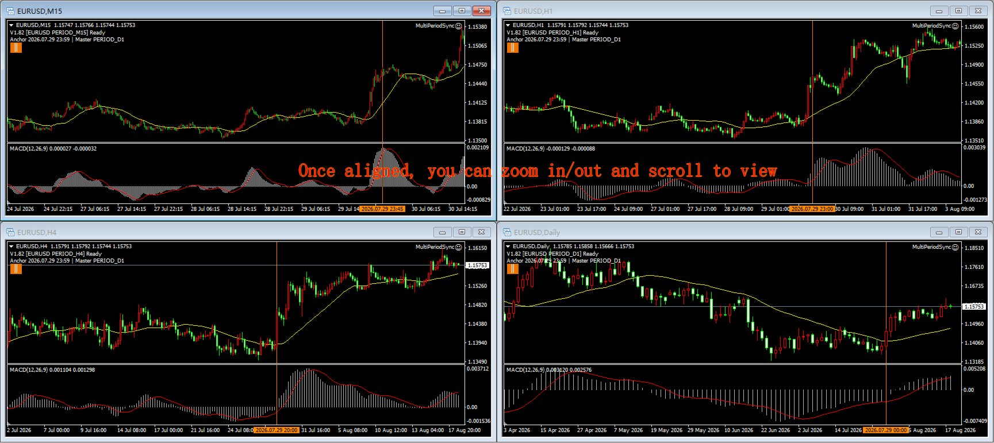
Task: Click the orange pause button in EURUSD,H1 chart
Action: 513,48
